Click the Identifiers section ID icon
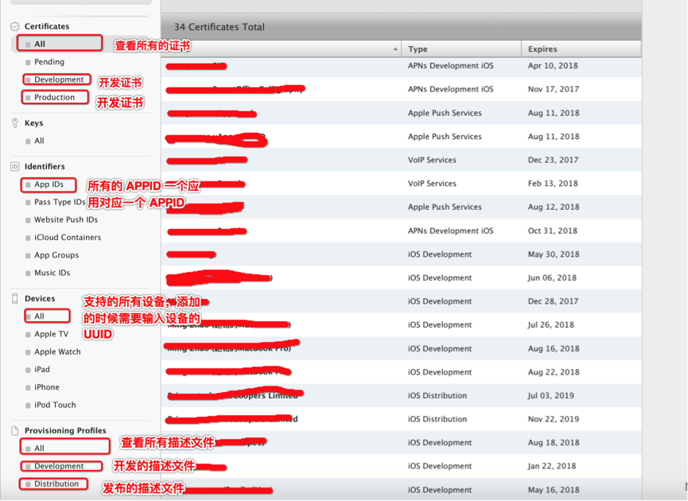 point(14,166)
